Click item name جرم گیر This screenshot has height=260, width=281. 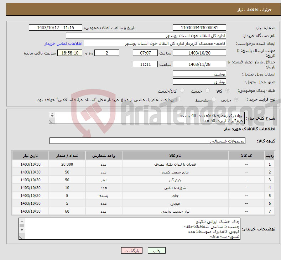(x=175, y=180)
